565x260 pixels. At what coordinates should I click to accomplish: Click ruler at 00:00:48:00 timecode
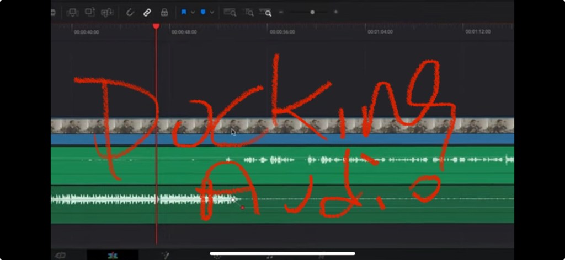pyautogui.click(x=184, y=32)
